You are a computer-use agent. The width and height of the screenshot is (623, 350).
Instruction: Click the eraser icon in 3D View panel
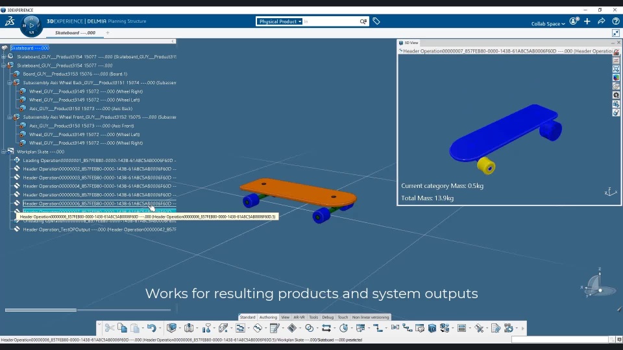616,113
